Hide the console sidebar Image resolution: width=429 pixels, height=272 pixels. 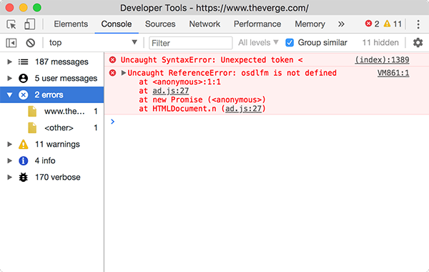(x=11, y=43)
